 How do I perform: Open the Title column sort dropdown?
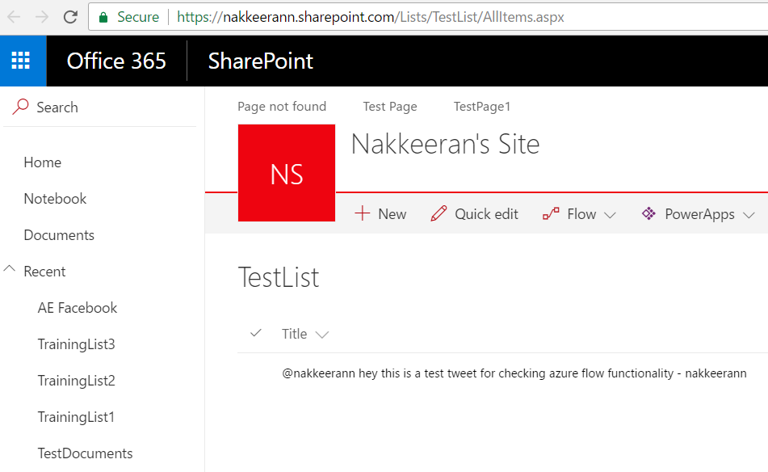[x=322, y=335]
